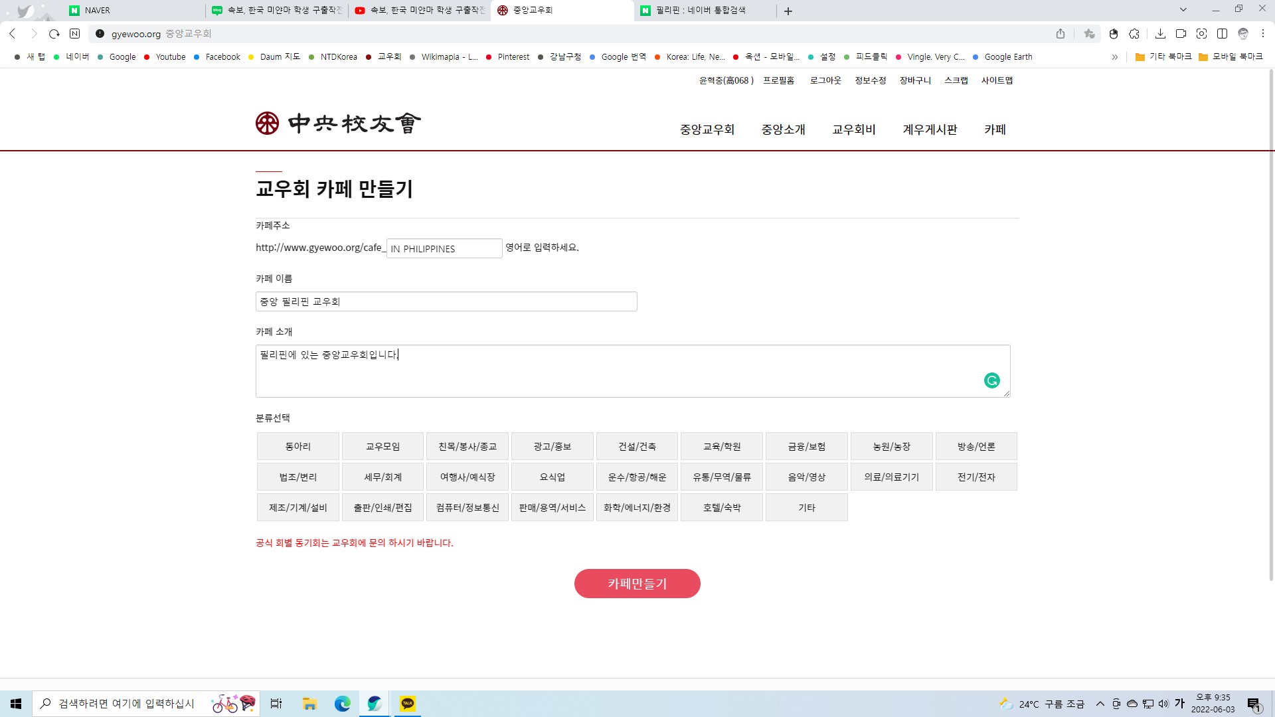Click the 中央校友會 site logo

(x=338, y=123)
